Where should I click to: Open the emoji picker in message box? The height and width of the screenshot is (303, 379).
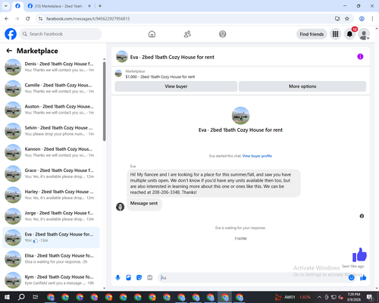(x=351, y=278)
